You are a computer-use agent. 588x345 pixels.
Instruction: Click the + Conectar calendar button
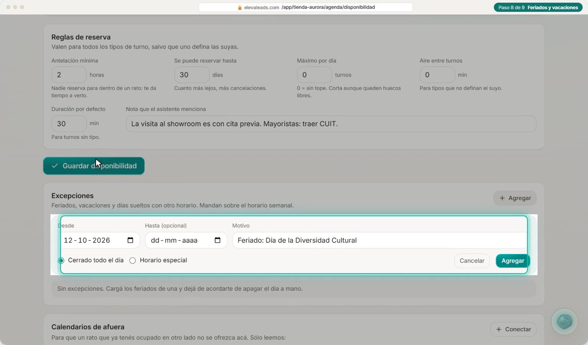[x=513, y=329]
